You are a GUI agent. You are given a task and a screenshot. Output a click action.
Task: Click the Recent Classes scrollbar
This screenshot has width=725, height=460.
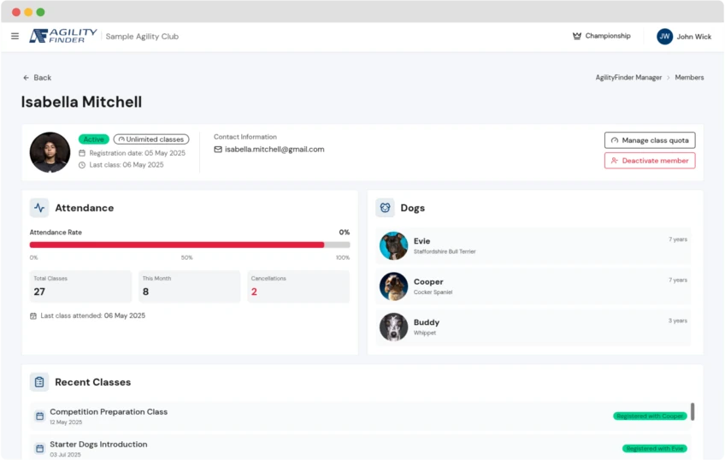point(693,411)
